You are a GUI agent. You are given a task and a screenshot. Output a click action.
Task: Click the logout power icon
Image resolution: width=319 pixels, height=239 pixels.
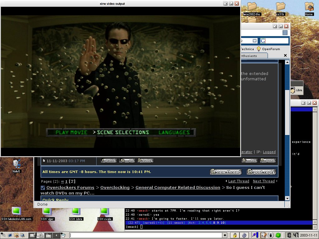(x=244, y=235)
